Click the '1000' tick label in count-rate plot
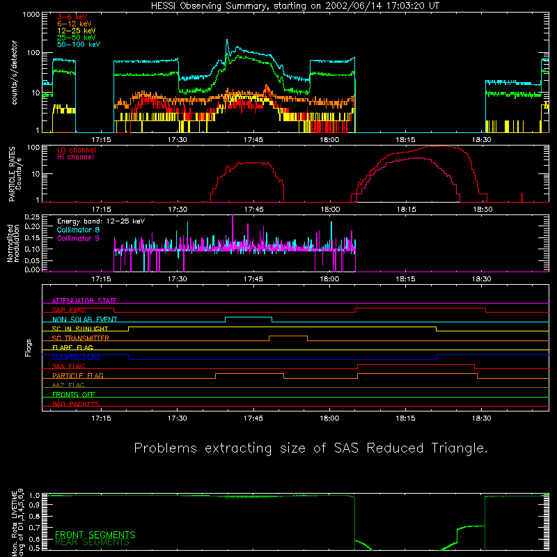 (x=31, y=15)
